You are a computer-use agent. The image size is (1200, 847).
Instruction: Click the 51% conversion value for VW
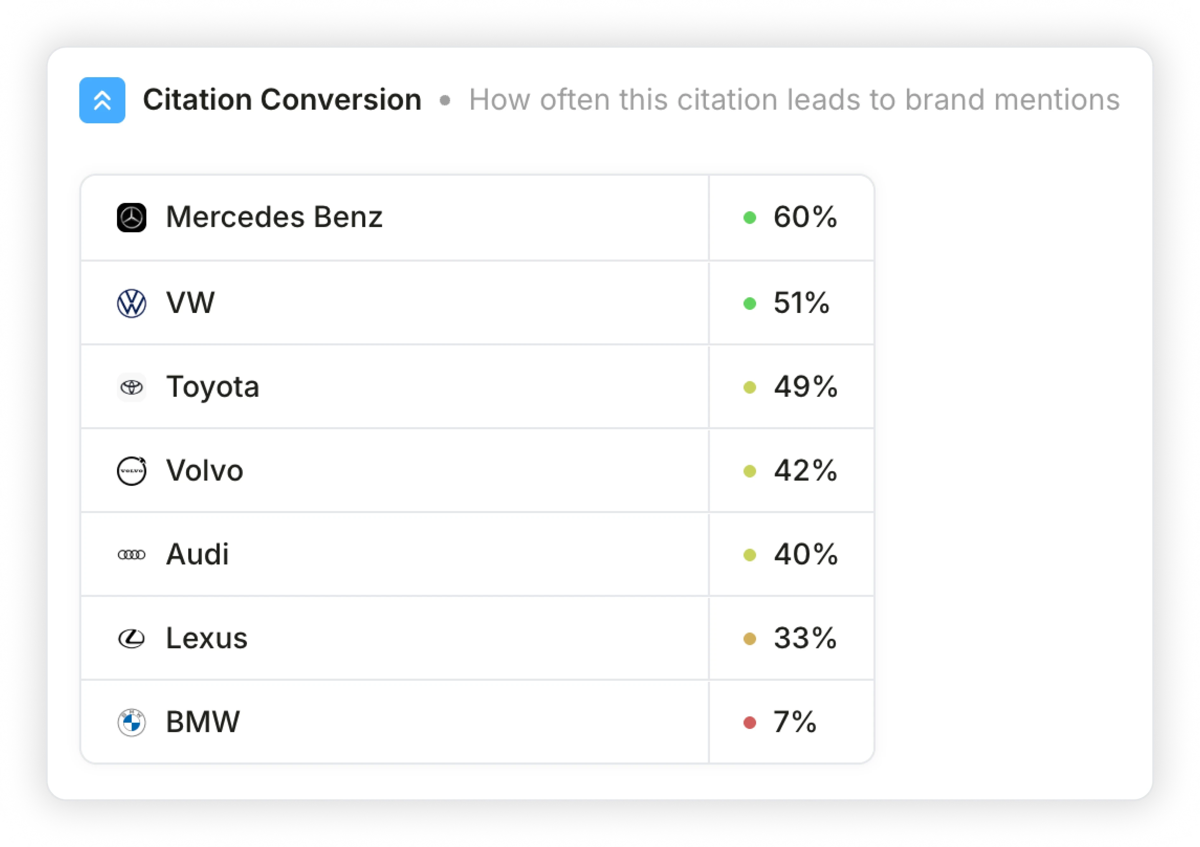coord(801,303)
